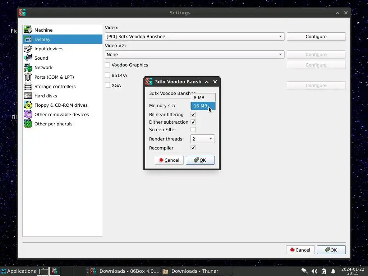
Task: Click the 86Box launcher icon in taskbar
Action: 55,271
